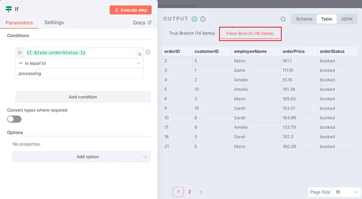
Task: Open the "is equal to" operator dropdown
Action: pyautogui.click(x=79, y=63)
